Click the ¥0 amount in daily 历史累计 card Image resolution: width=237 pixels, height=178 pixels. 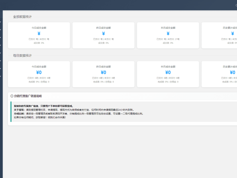[232, 72]
